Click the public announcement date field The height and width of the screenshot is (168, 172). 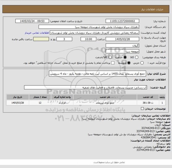32,21
